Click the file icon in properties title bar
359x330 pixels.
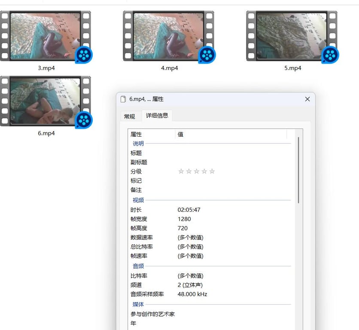[x=123, y=99]
